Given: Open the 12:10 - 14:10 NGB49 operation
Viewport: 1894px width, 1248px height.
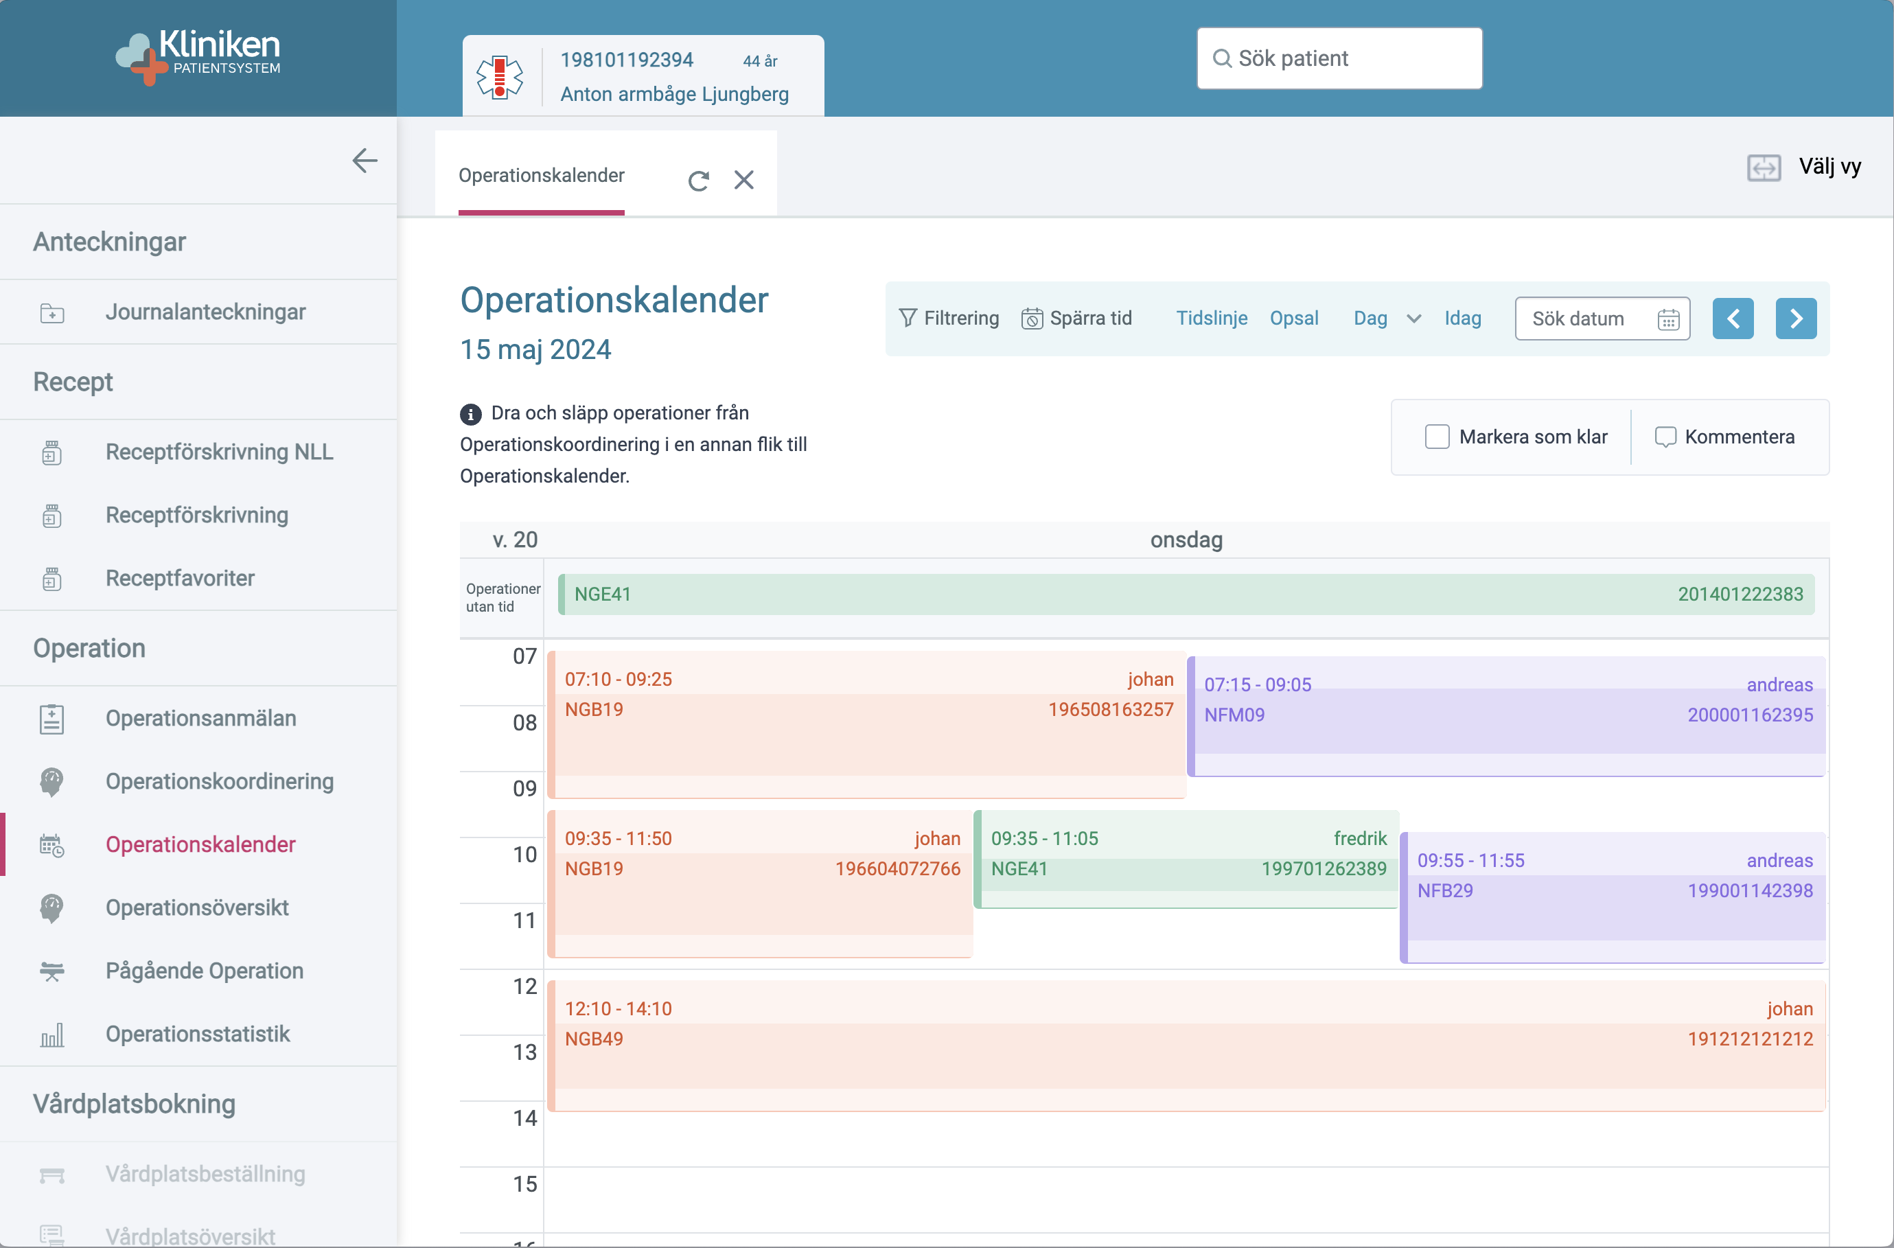Looking at the screenshot, I should coord(1186,1046).
